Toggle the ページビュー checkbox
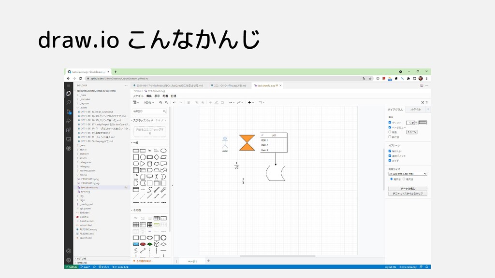This screenshot has width=495, height=278. [x=390, y=127]
